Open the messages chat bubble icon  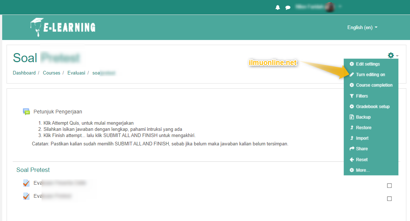288,7
